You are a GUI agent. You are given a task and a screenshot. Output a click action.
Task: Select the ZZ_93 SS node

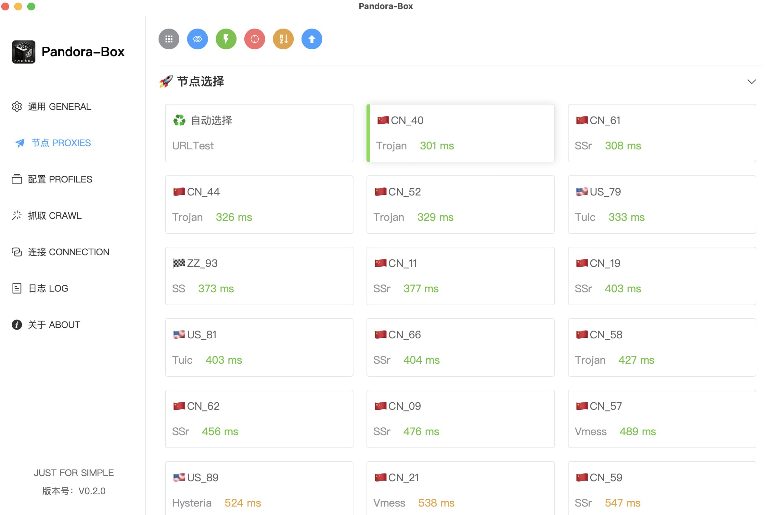pos(259,276)
